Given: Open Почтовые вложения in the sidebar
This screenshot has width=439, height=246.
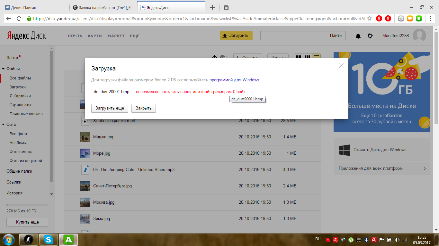Looking at the screenshot, I should 28,114.
